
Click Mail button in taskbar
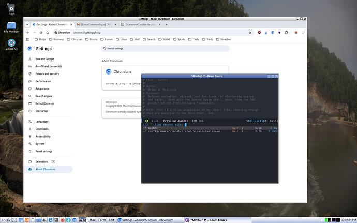[x=92, y=220]
